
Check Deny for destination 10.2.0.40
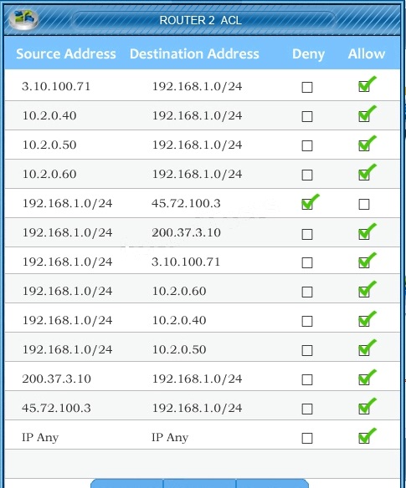point(307,321)
